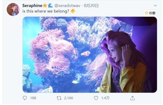Click the tweet text "is this where we belong?"
Screen dimensions: 163x105
coord(46,11)
